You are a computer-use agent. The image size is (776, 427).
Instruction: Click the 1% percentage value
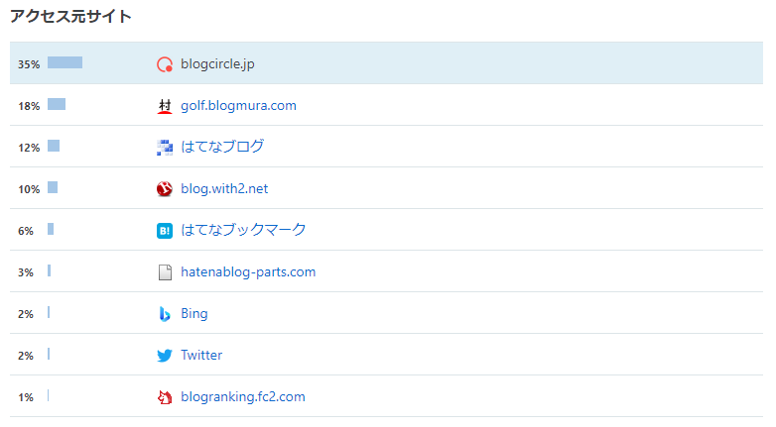[x=26, y=397]
